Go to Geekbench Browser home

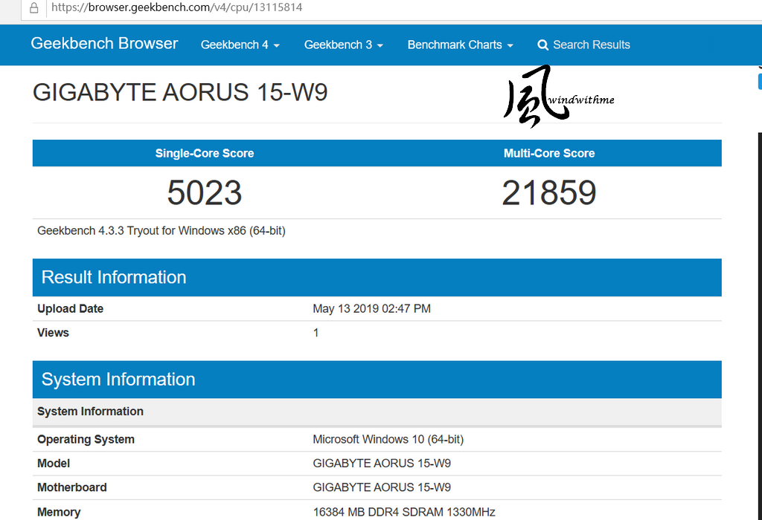104,43
